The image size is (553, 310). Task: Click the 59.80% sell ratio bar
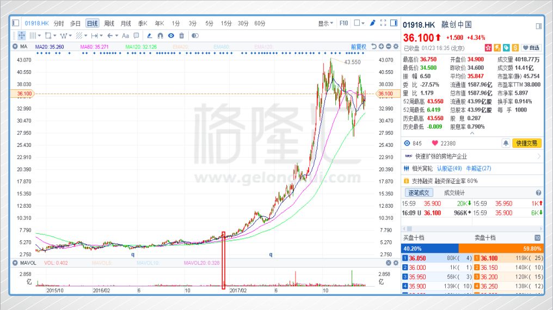(x=501, y=249)
